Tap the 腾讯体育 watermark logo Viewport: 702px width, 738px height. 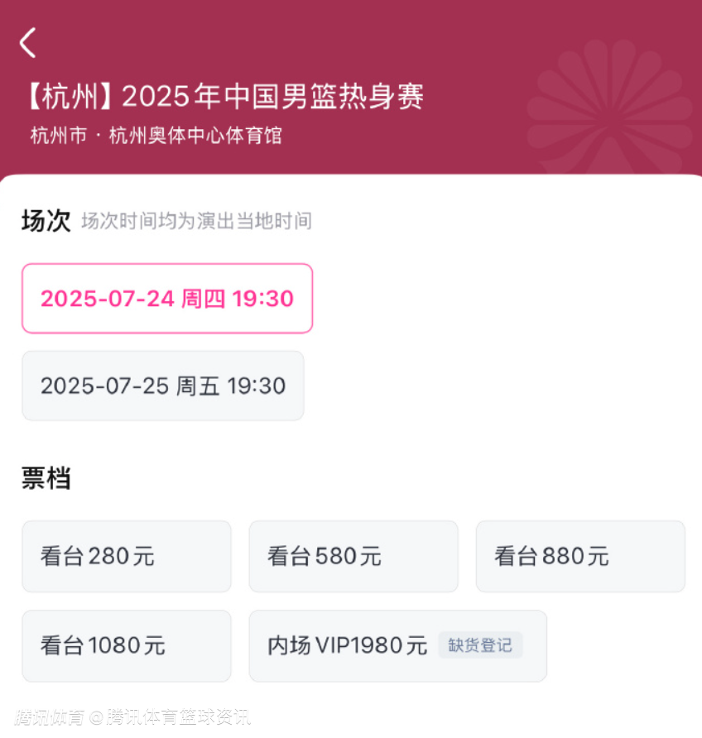coord(50,717)
